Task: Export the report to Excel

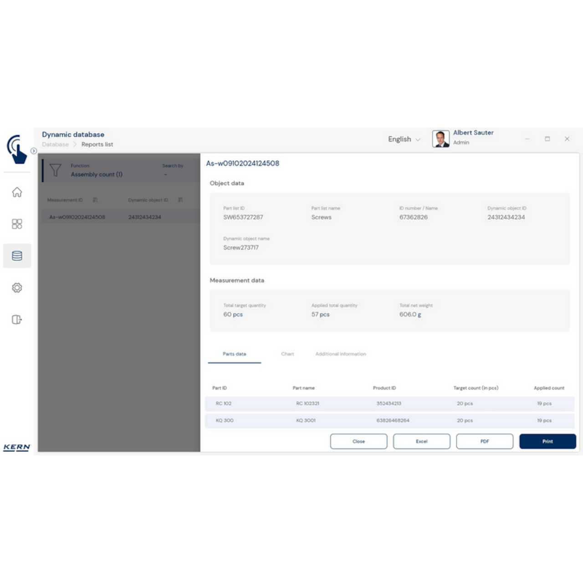Action: [x=421, y=441]
